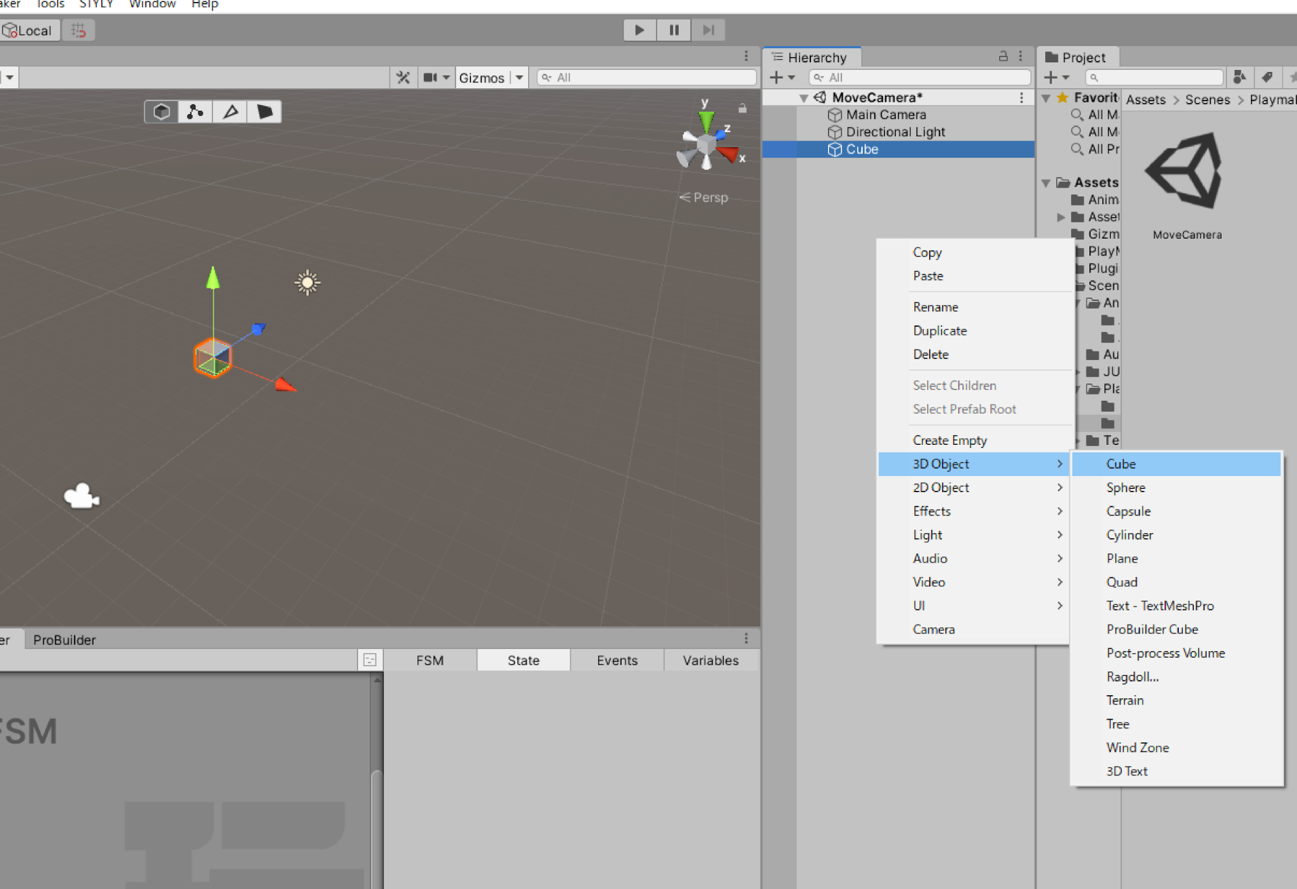Switch to the FSM tab in PlayMaker
Viewport: 1297px width, 889px height.
point(430,660)
